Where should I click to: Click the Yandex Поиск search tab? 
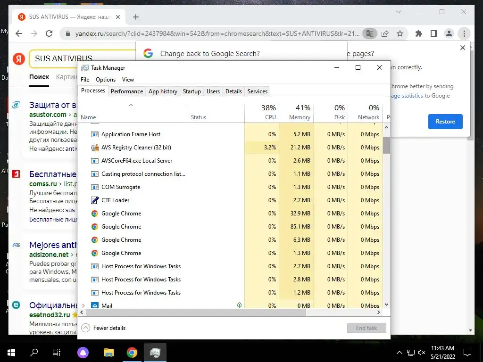39,77
